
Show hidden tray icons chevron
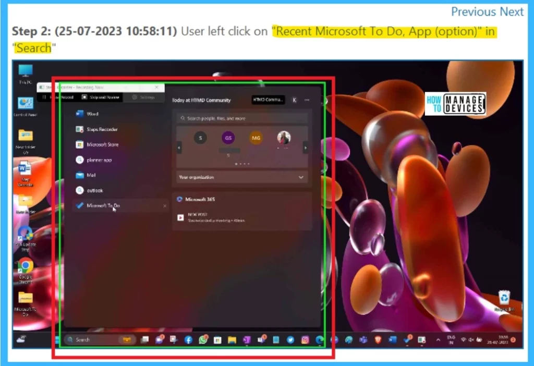438,339
